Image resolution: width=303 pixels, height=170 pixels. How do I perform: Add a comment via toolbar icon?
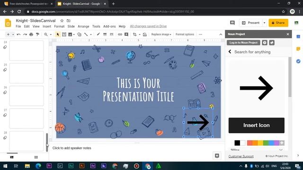pyautogui.click(x=126, y=34)
